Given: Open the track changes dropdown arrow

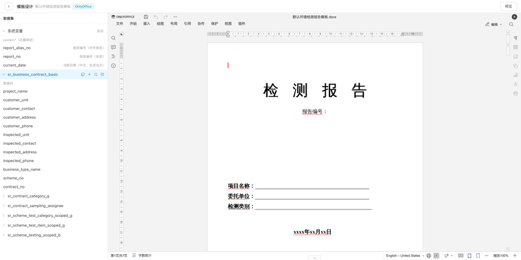Looking at the screenshot, I should click(x=451, y=255).
